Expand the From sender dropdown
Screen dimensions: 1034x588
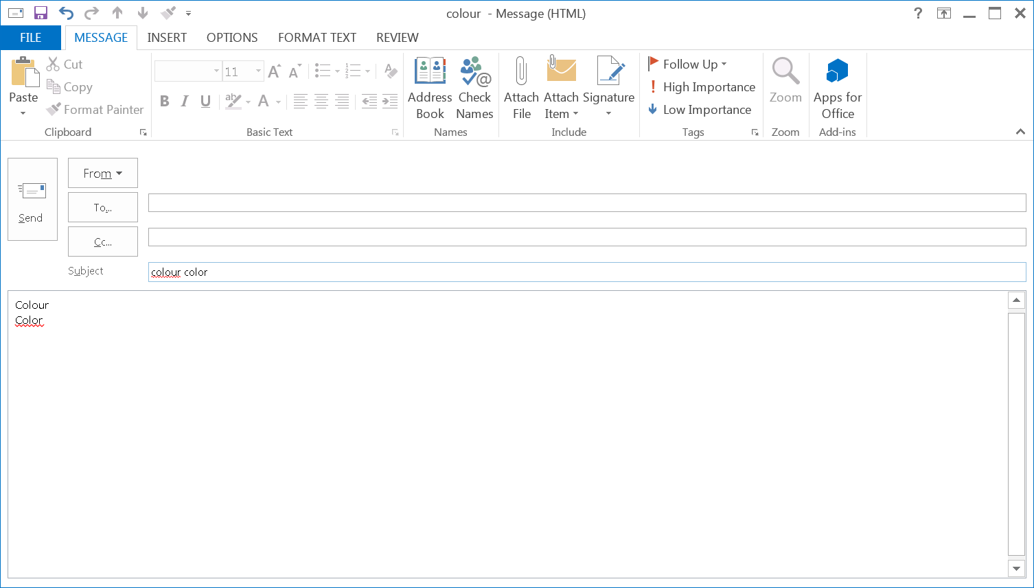(x=103, y=174)
